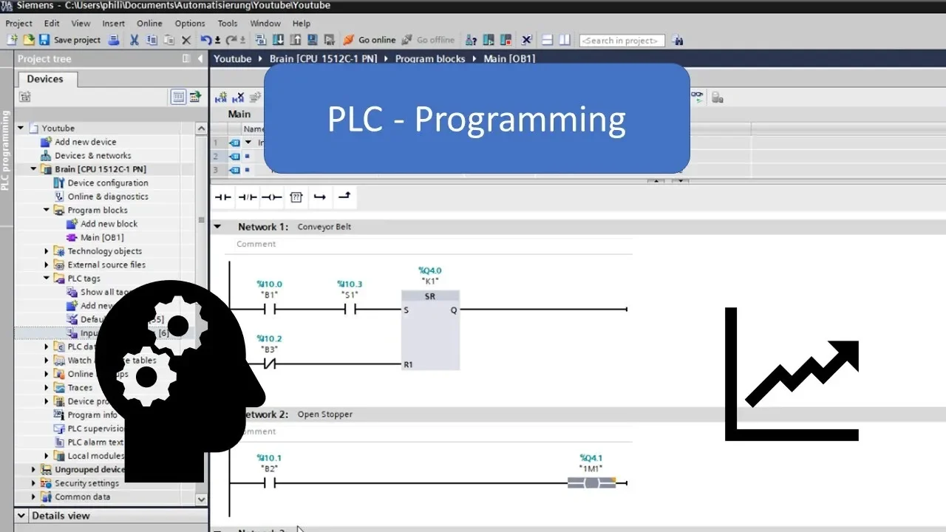Click the Compile toolbar icon
946x532 pixels.
pyautogui.click(x=260, y=40)
